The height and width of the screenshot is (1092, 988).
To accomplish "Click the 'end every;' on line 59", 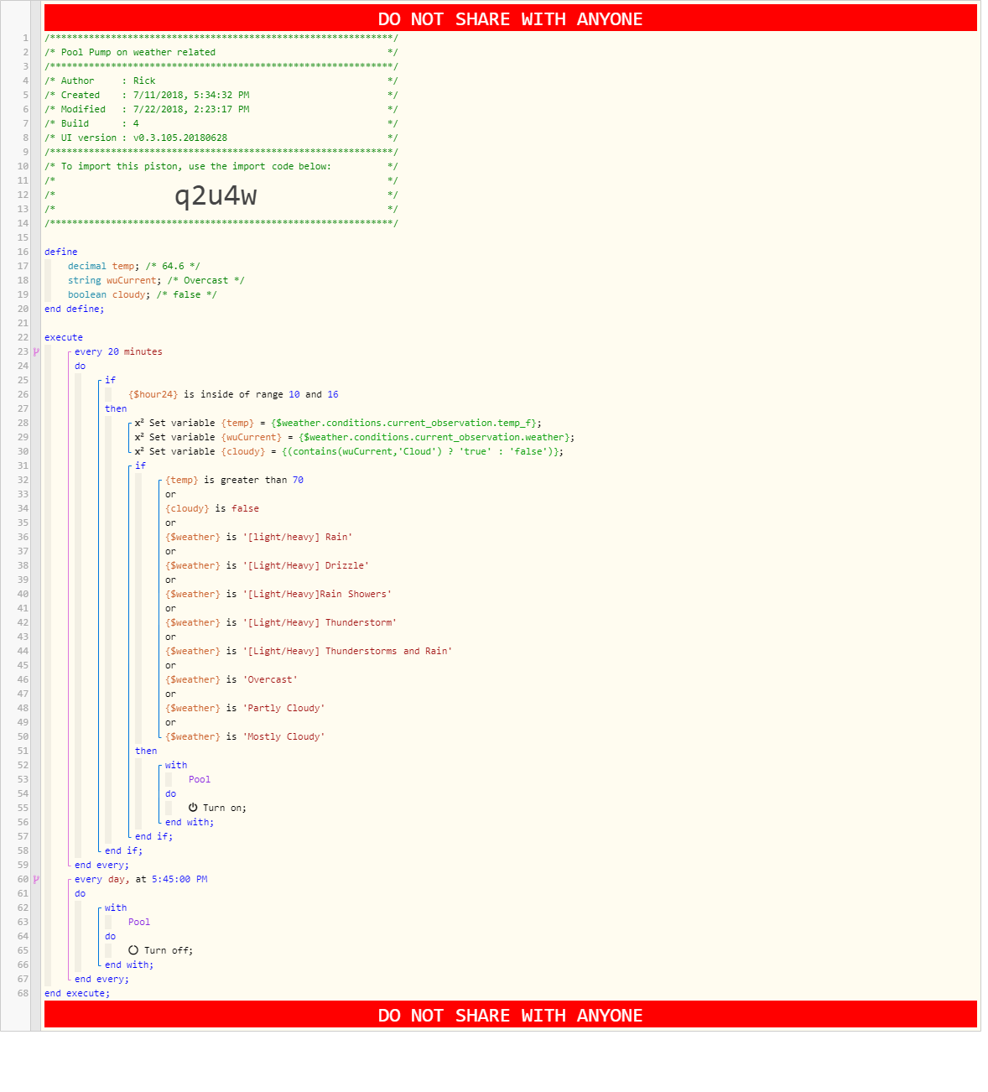I will click(x=101, y=865).
